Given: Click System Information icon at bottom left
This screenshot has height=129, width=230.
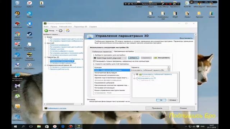Looking at the screenshot, I should tap(46, 108).
